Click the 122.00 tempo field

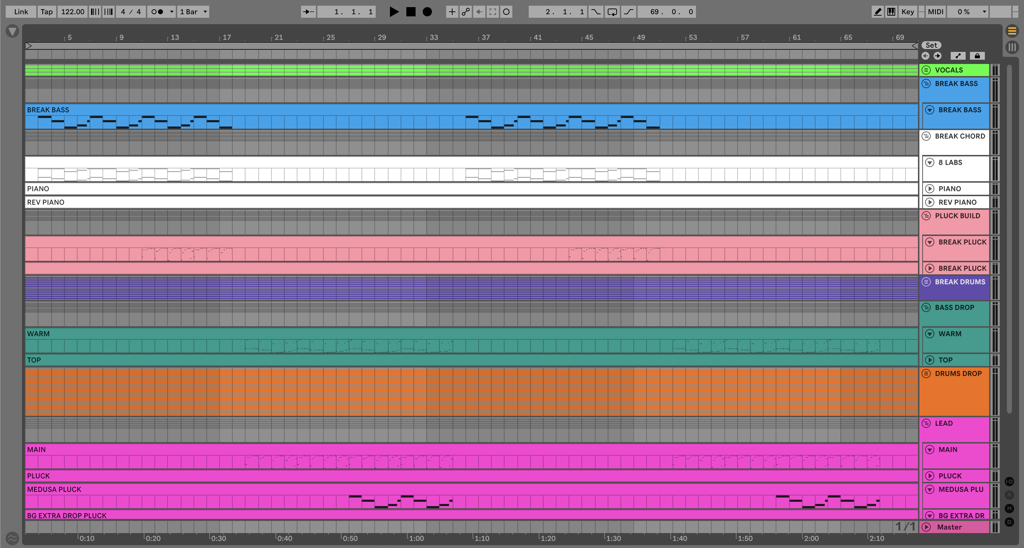pos(72,12)
